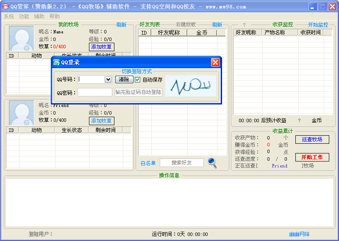Click 动物 column header in my ranch table

(36, 56)
